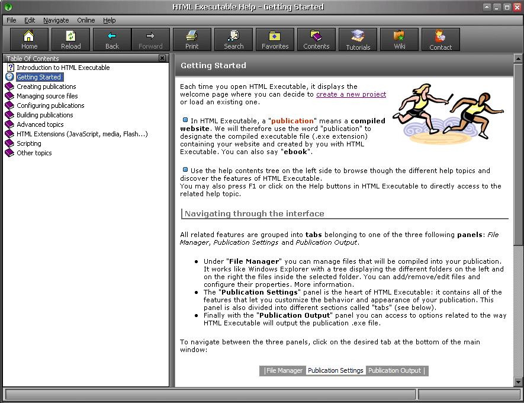Open the Help menu
Screen dimensions: 524x403
[109, 20]
